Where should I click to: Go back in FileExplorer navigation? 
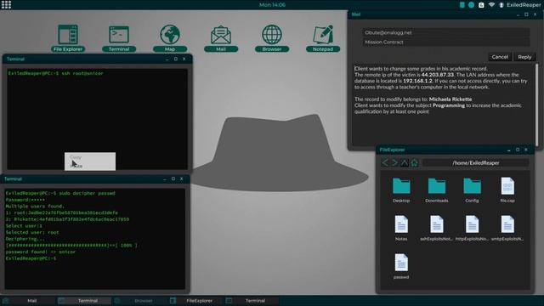click(x=385, y=162)
